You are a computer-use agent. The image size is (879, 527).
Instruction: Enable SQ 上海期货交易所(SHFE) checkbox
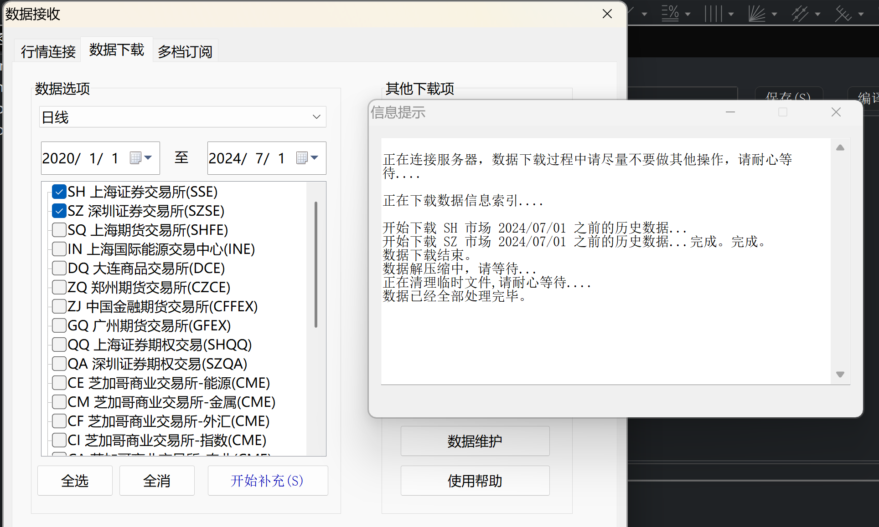pyautogui.click(x=59, y=230)
